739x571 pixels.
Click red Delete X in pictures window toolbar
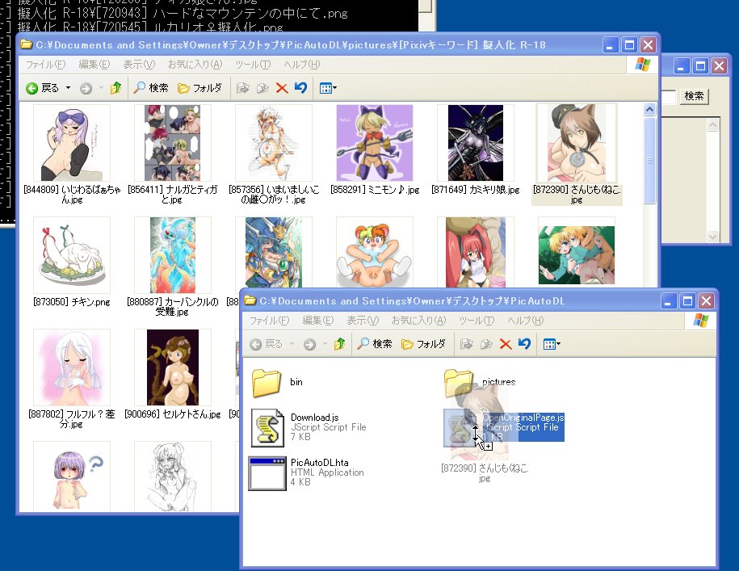(282, 88)
